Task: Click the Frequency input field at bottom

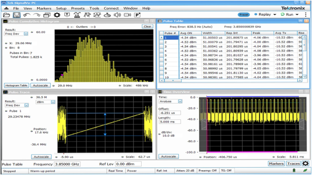Action: (67, 164)
